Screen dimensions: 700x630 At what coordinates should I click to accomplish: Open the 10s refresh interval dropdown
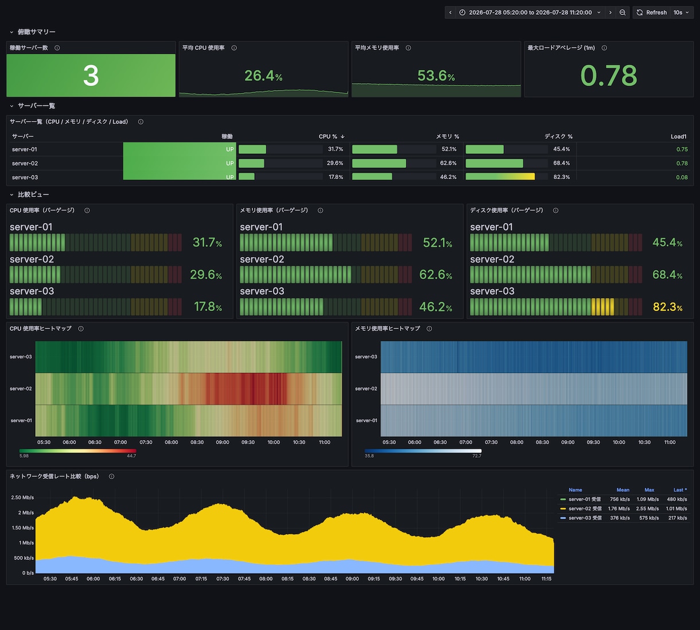(682, 13)
